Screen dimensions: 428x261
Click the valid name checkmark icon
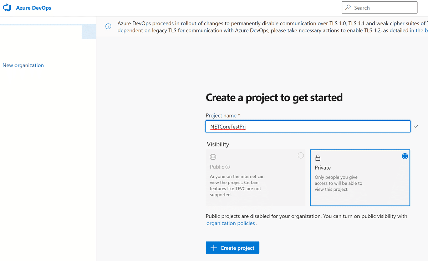(x=416, y=126)
